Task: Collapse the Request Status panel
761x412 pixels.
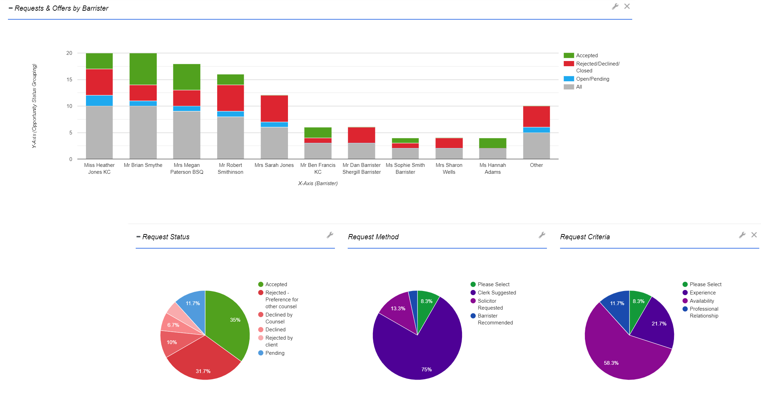Action: pyautogui.click(x=138, y=237)
